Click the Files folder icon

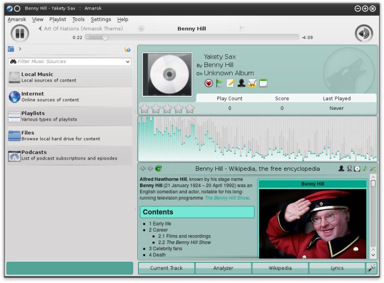click(x=14, y=136)
